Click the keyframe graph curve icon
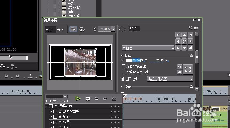The width and height of the screenshot is (230, 128). [114, 99]
